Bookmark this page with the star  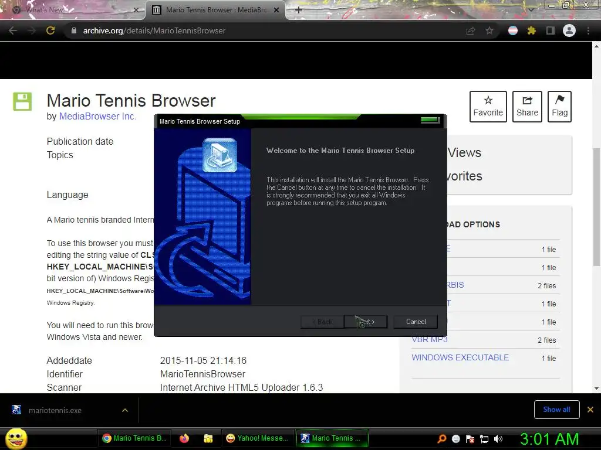tap(489, 30)
